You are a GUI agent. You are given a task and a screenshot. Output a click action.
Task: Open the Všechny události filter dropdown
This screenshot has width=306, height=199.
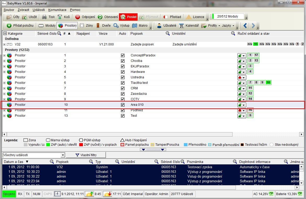tap(63, 155)
